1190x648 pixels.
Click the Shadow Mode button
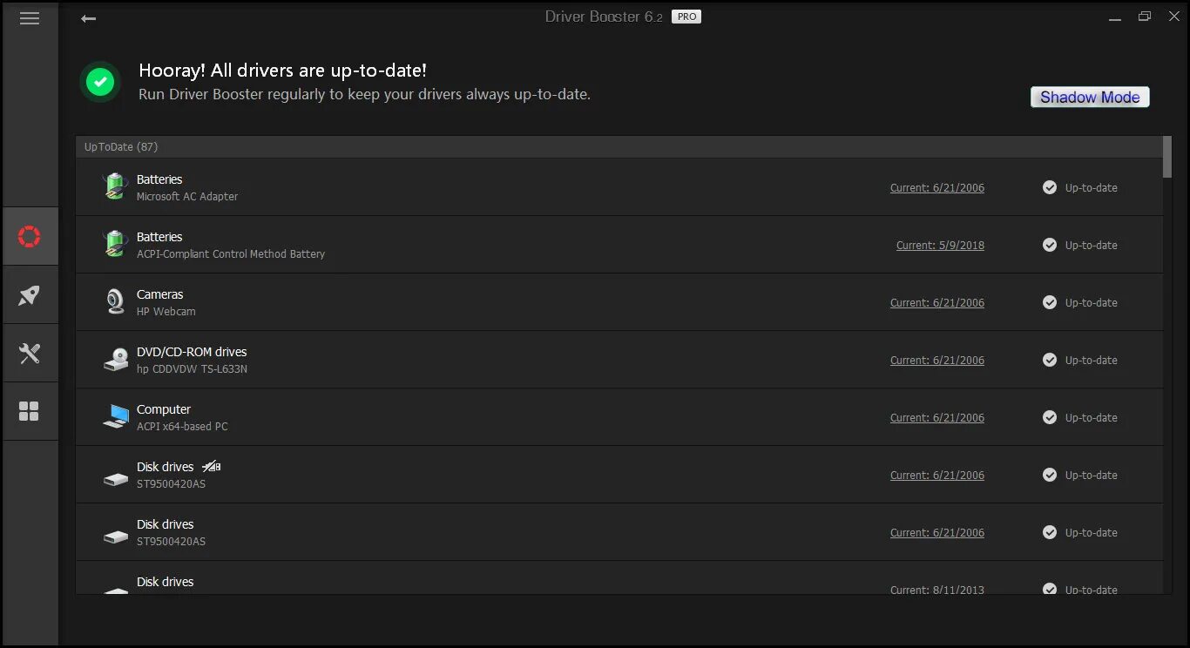tap(1090, 97)
